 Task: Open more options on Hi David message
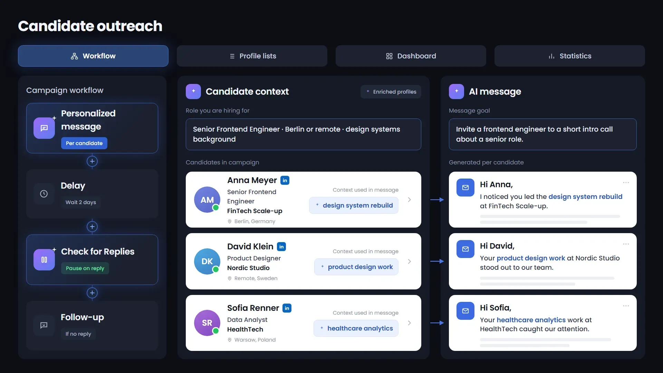[626, 244]
